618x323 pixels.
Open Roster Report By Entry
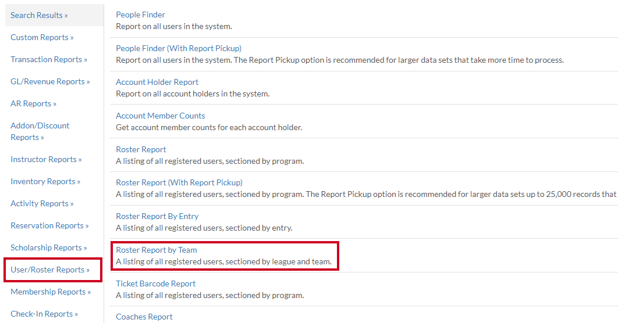pos(157,216)
